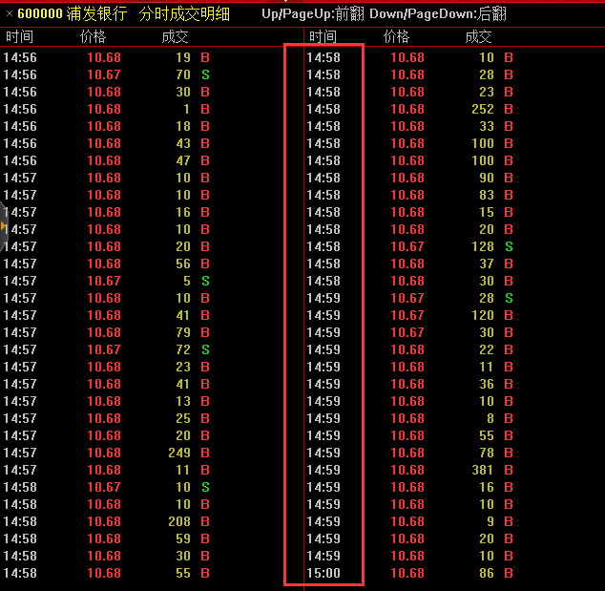Click the left 成交 column header
Screen dimensions: 605x591
pos(175,36)
